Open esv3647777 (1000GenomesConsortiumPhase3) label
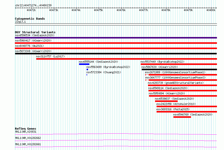This screenshot has height=150, width=224. point(176,78)
